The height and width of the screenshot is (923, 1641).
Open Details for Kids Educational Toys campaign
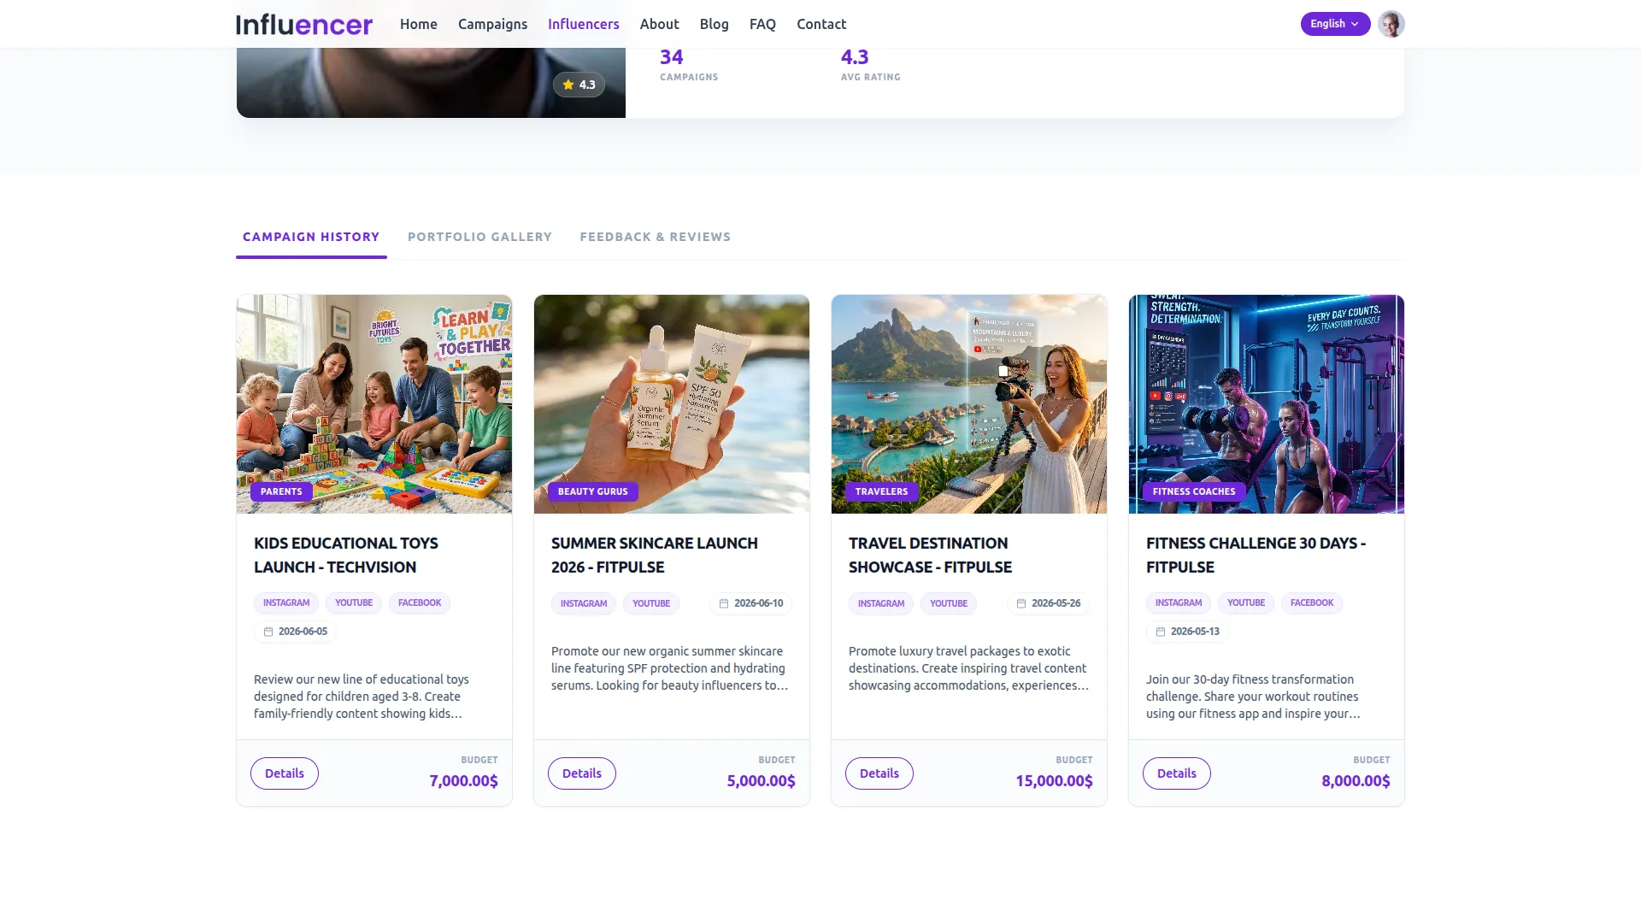point(285,773)
